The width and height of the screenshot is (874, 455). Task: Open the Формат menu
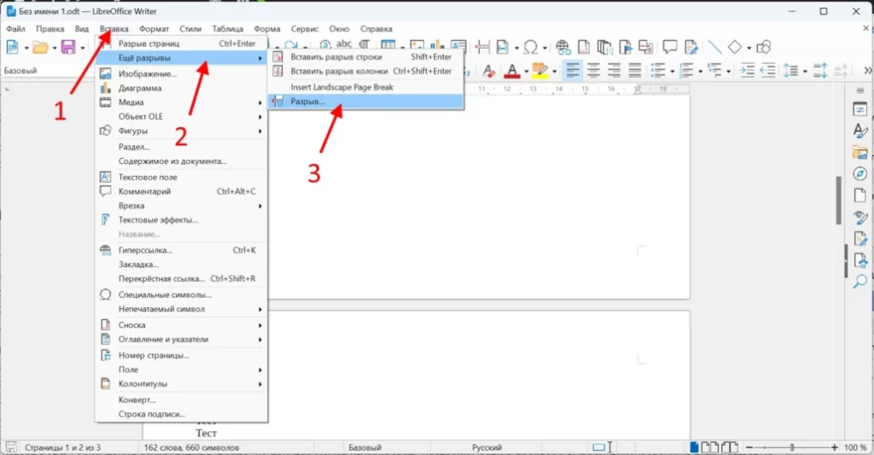154,29
